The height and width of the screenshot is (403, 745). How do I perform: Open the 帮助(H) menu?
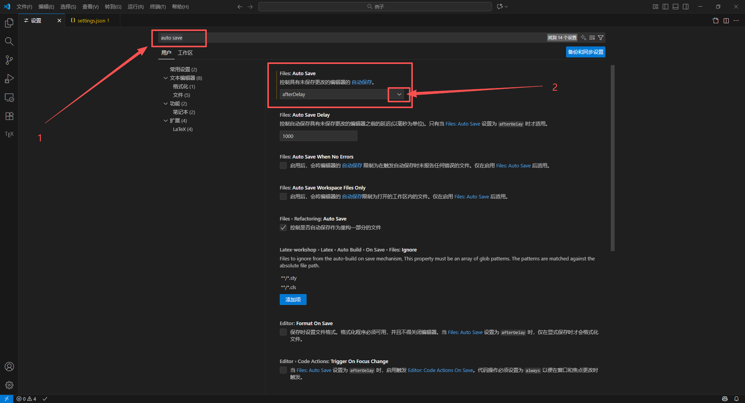coord(180,7)
